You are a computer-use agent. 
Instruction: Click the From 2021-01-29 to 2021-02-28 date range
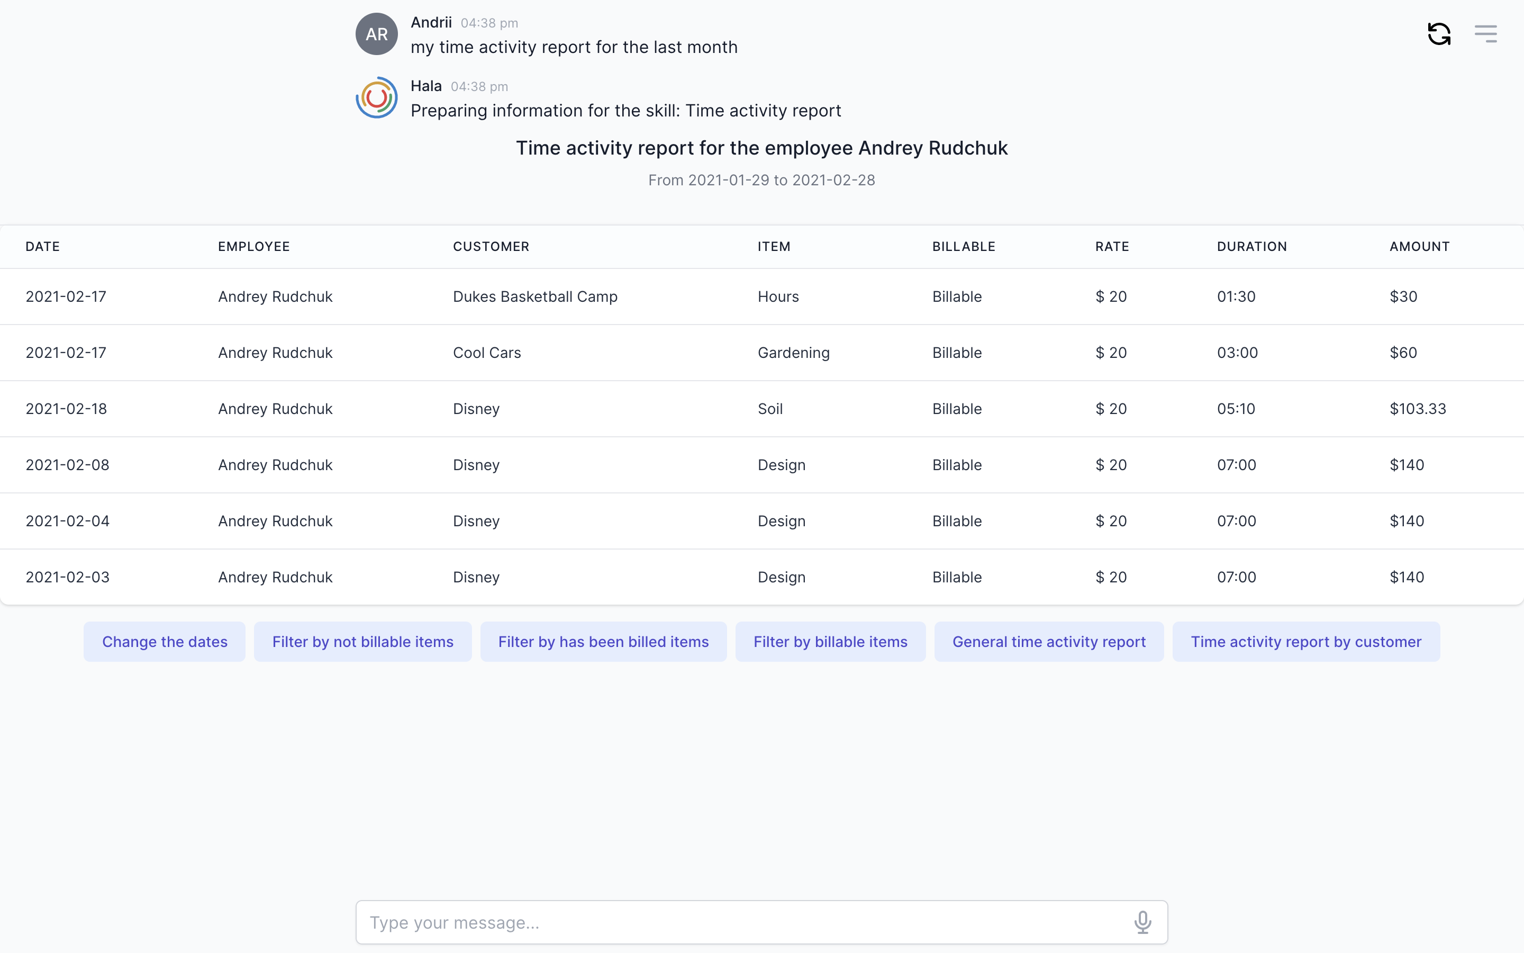(x=762, y=180)
